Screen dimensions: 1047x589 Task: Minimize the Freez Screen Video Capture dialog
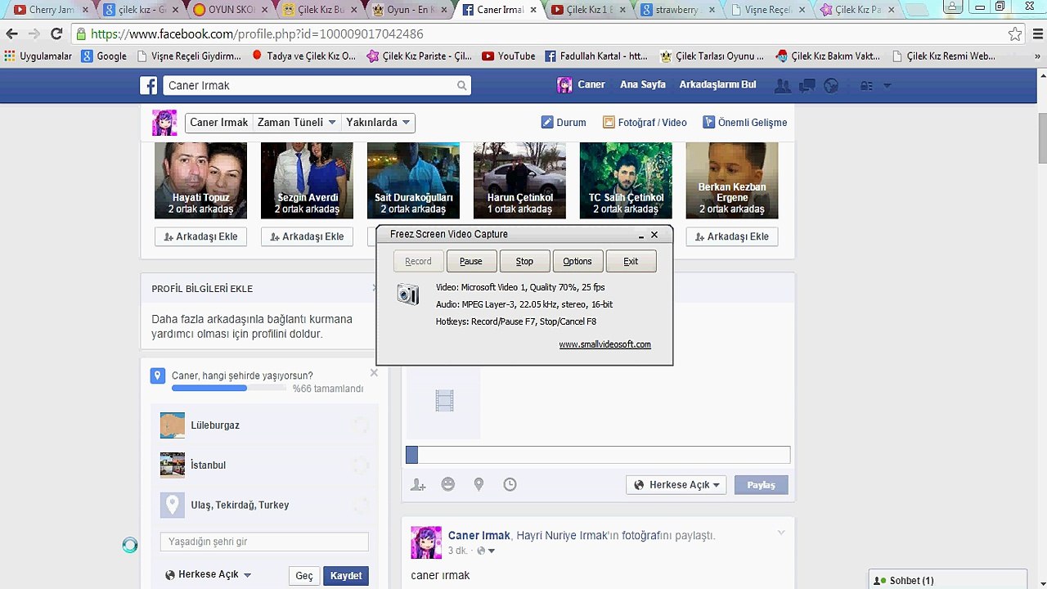point(641,235)
